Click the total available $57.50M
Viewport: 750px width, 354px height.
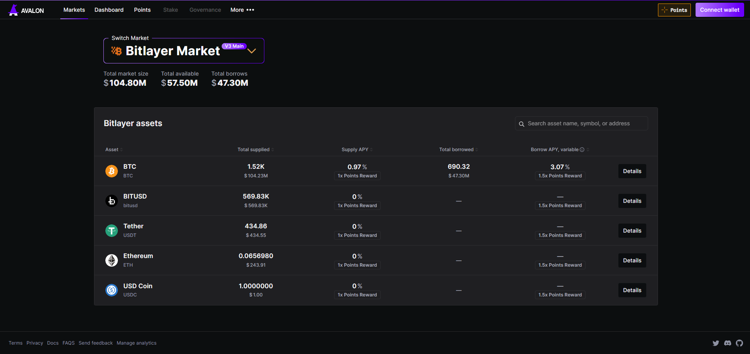[179, 83]
